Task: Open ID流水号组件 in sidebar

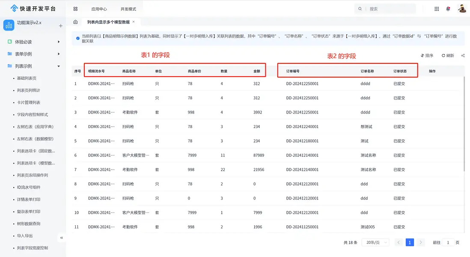Action: coord(29,187)
